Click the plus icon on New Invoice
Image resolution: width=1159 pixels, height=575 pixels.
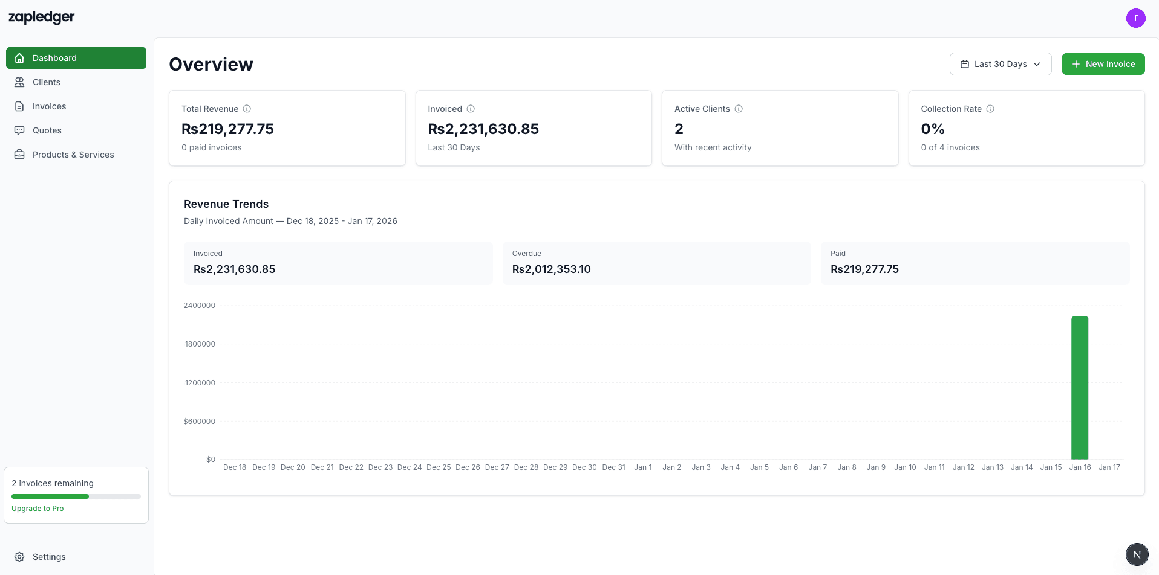point(1076,64)
